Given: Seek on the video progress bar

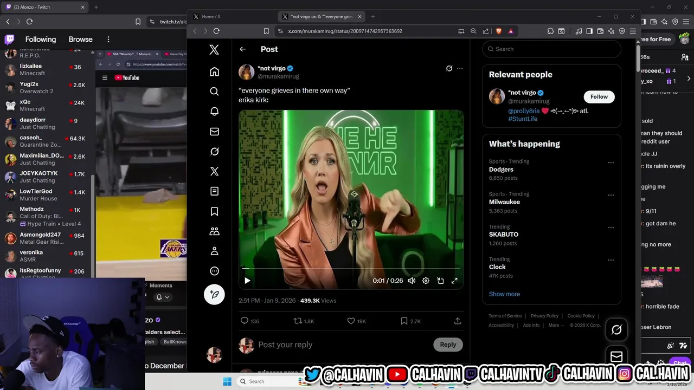Looking at the screenshot, I should (x=351, y=268).
